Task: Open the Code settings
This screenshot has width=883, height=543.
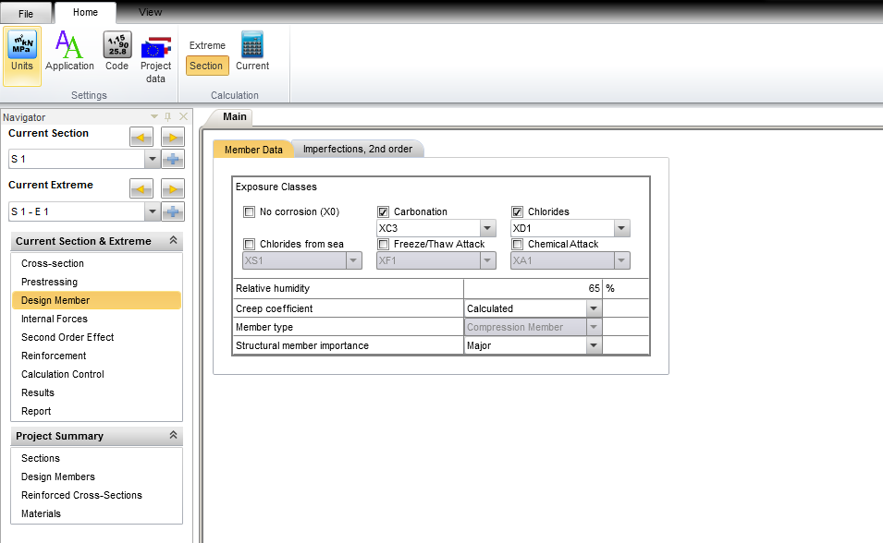Action: (117, 51)
